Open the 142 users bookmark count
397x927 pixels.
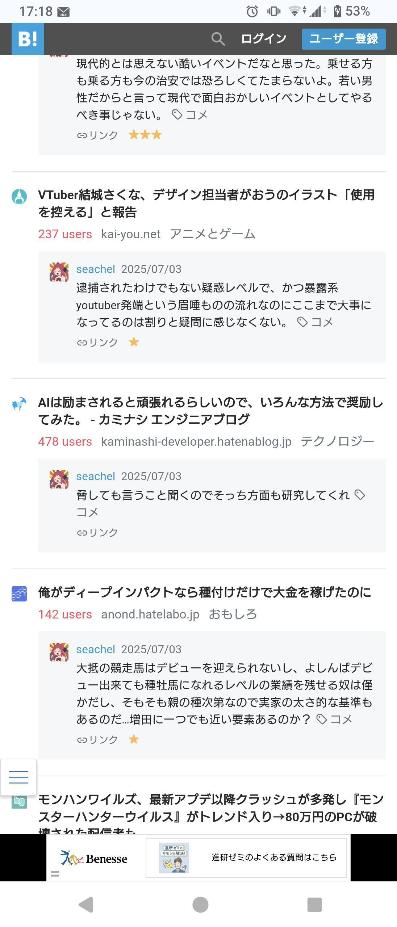tap(65, 614)
